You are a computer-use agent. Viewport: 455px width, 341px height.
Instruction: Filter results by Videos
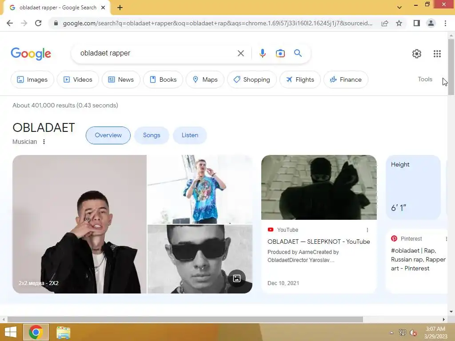pyautogui.click(x=78, y=79)
